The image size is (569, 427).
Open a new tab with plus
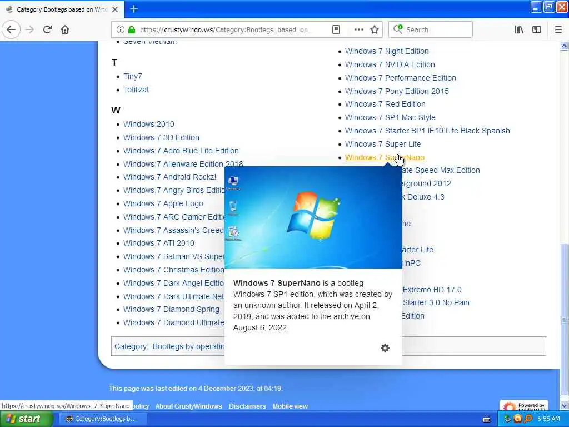point(133,9)
